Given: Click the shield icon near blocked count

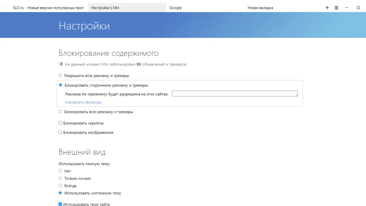Looking at the screenshot, I should click(61, 64).
